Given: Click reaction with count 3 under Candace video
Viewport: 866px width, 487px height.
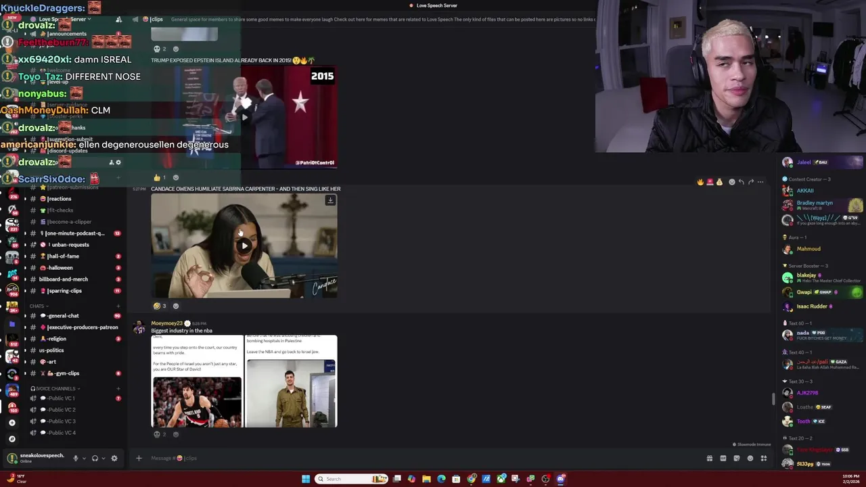Looking at the screenshot, I should pyautogui.click(x=160, y=306).
